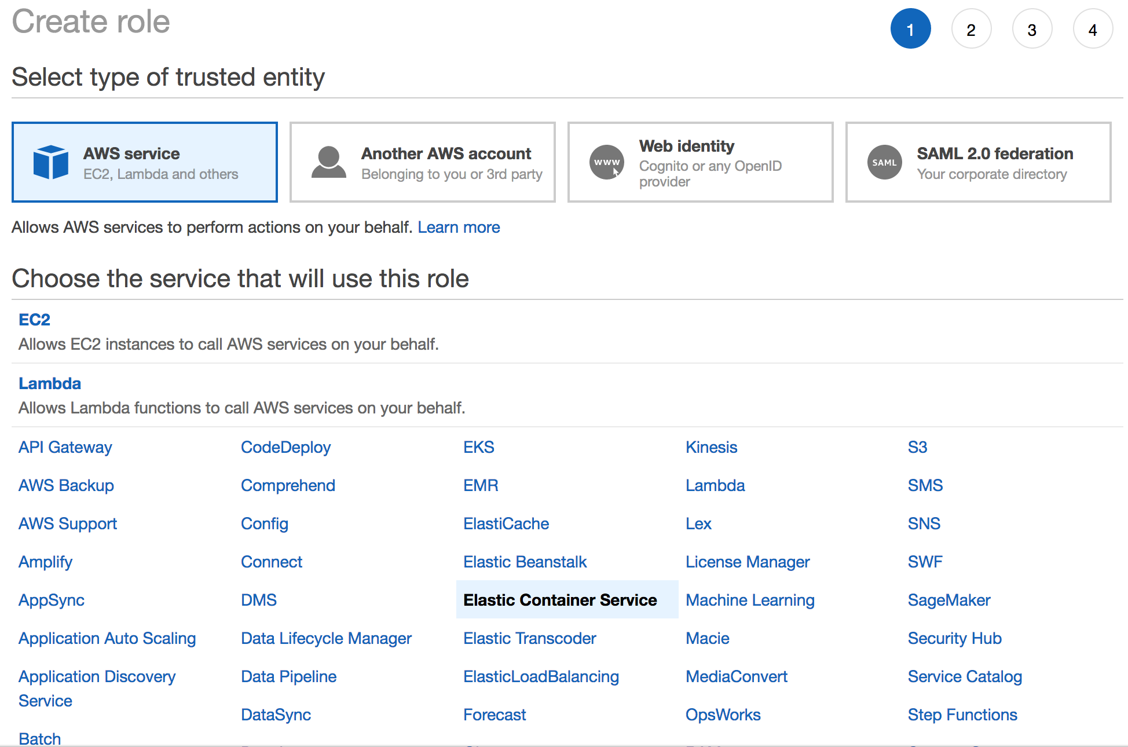1128x747 pixels.
Task: Click the Web identity www icon
Action: [x=606, y=162]
